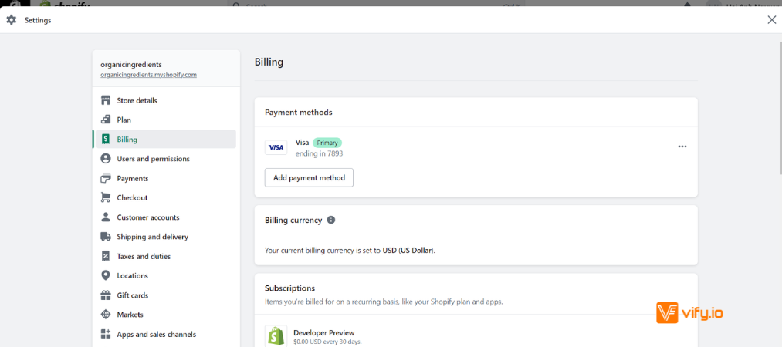
Task: Click the Billing dollar icon
Action: click(106, 139)
